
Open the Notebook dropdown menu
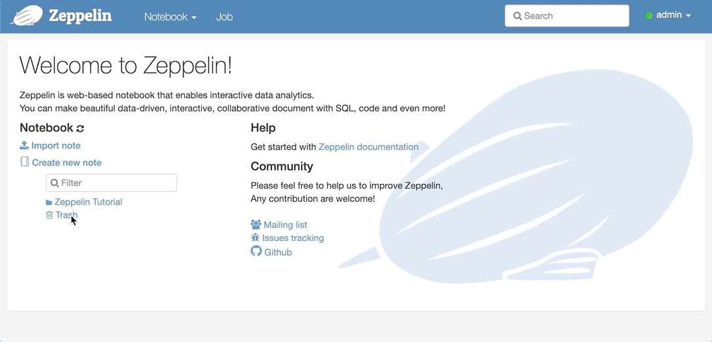pyautogui.click(x=170, y=17)
